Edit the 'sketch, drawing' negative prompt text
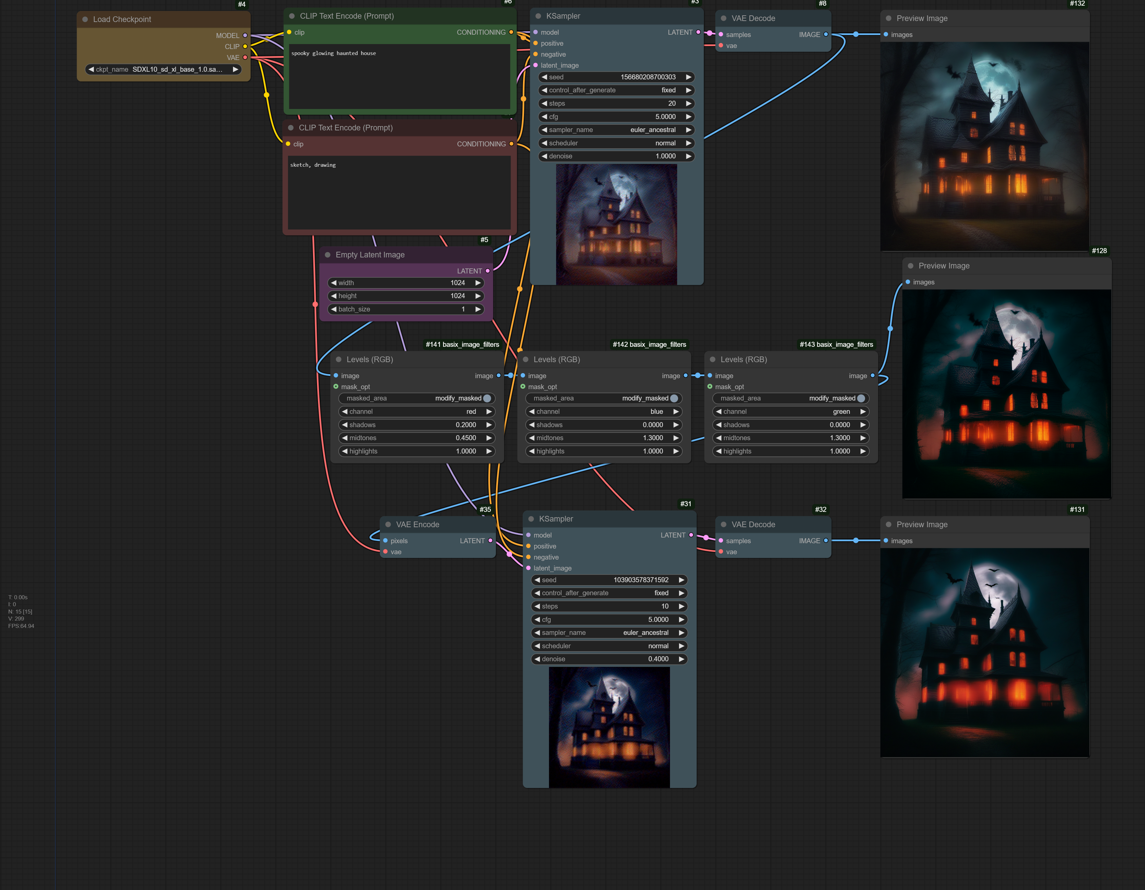 point(399,192)
